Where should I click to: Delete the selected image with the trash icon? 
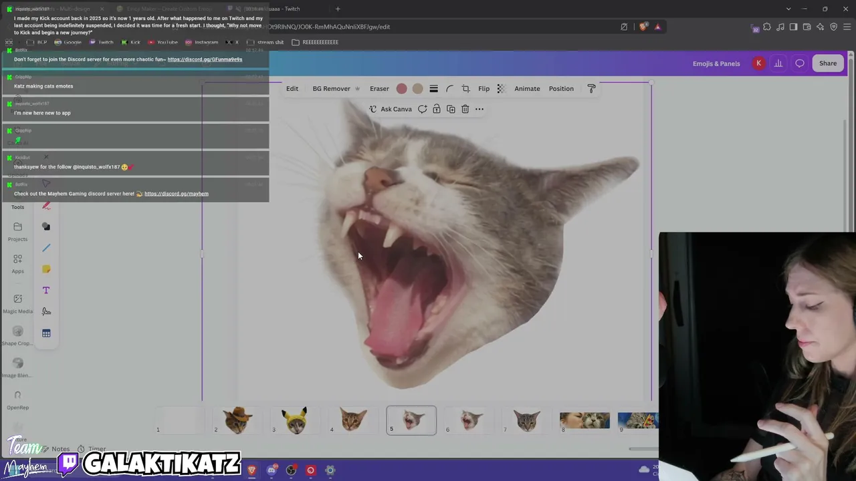(x=465, y=109)
